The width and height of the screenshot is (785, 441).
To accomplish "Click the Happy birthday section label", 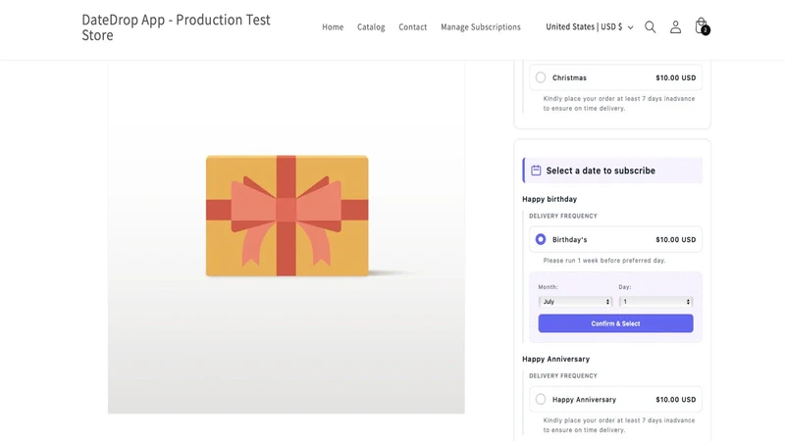I will 549,199.
